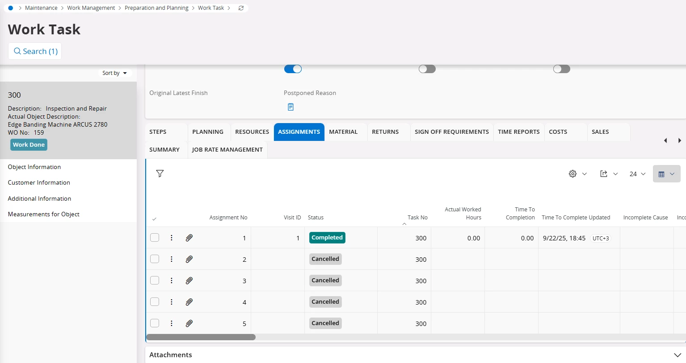This screenshot has width=686, height=363.
Task: Turn off the enabled blue toggle switch
Action: 293,69
